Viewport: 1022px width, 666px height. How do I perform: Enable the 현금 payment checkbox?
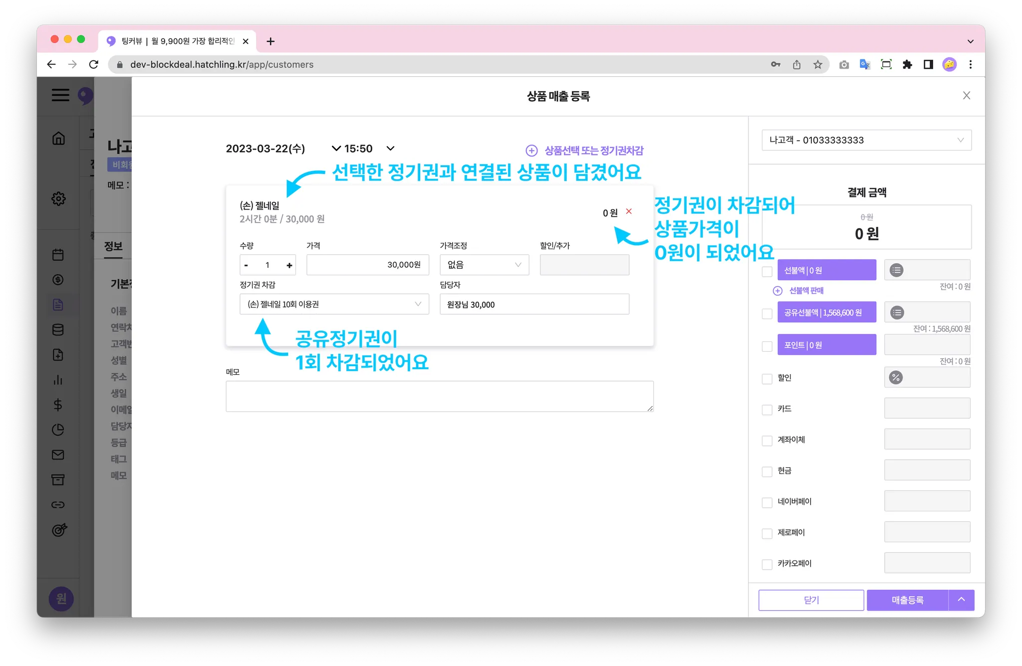[767, 471]
